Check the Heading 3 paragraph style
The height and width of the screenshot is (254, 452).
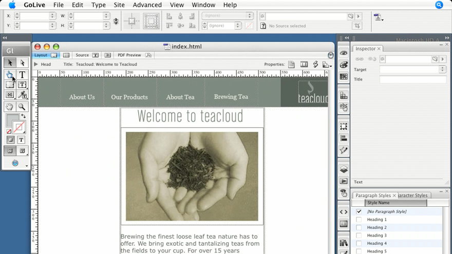point(359,236)
